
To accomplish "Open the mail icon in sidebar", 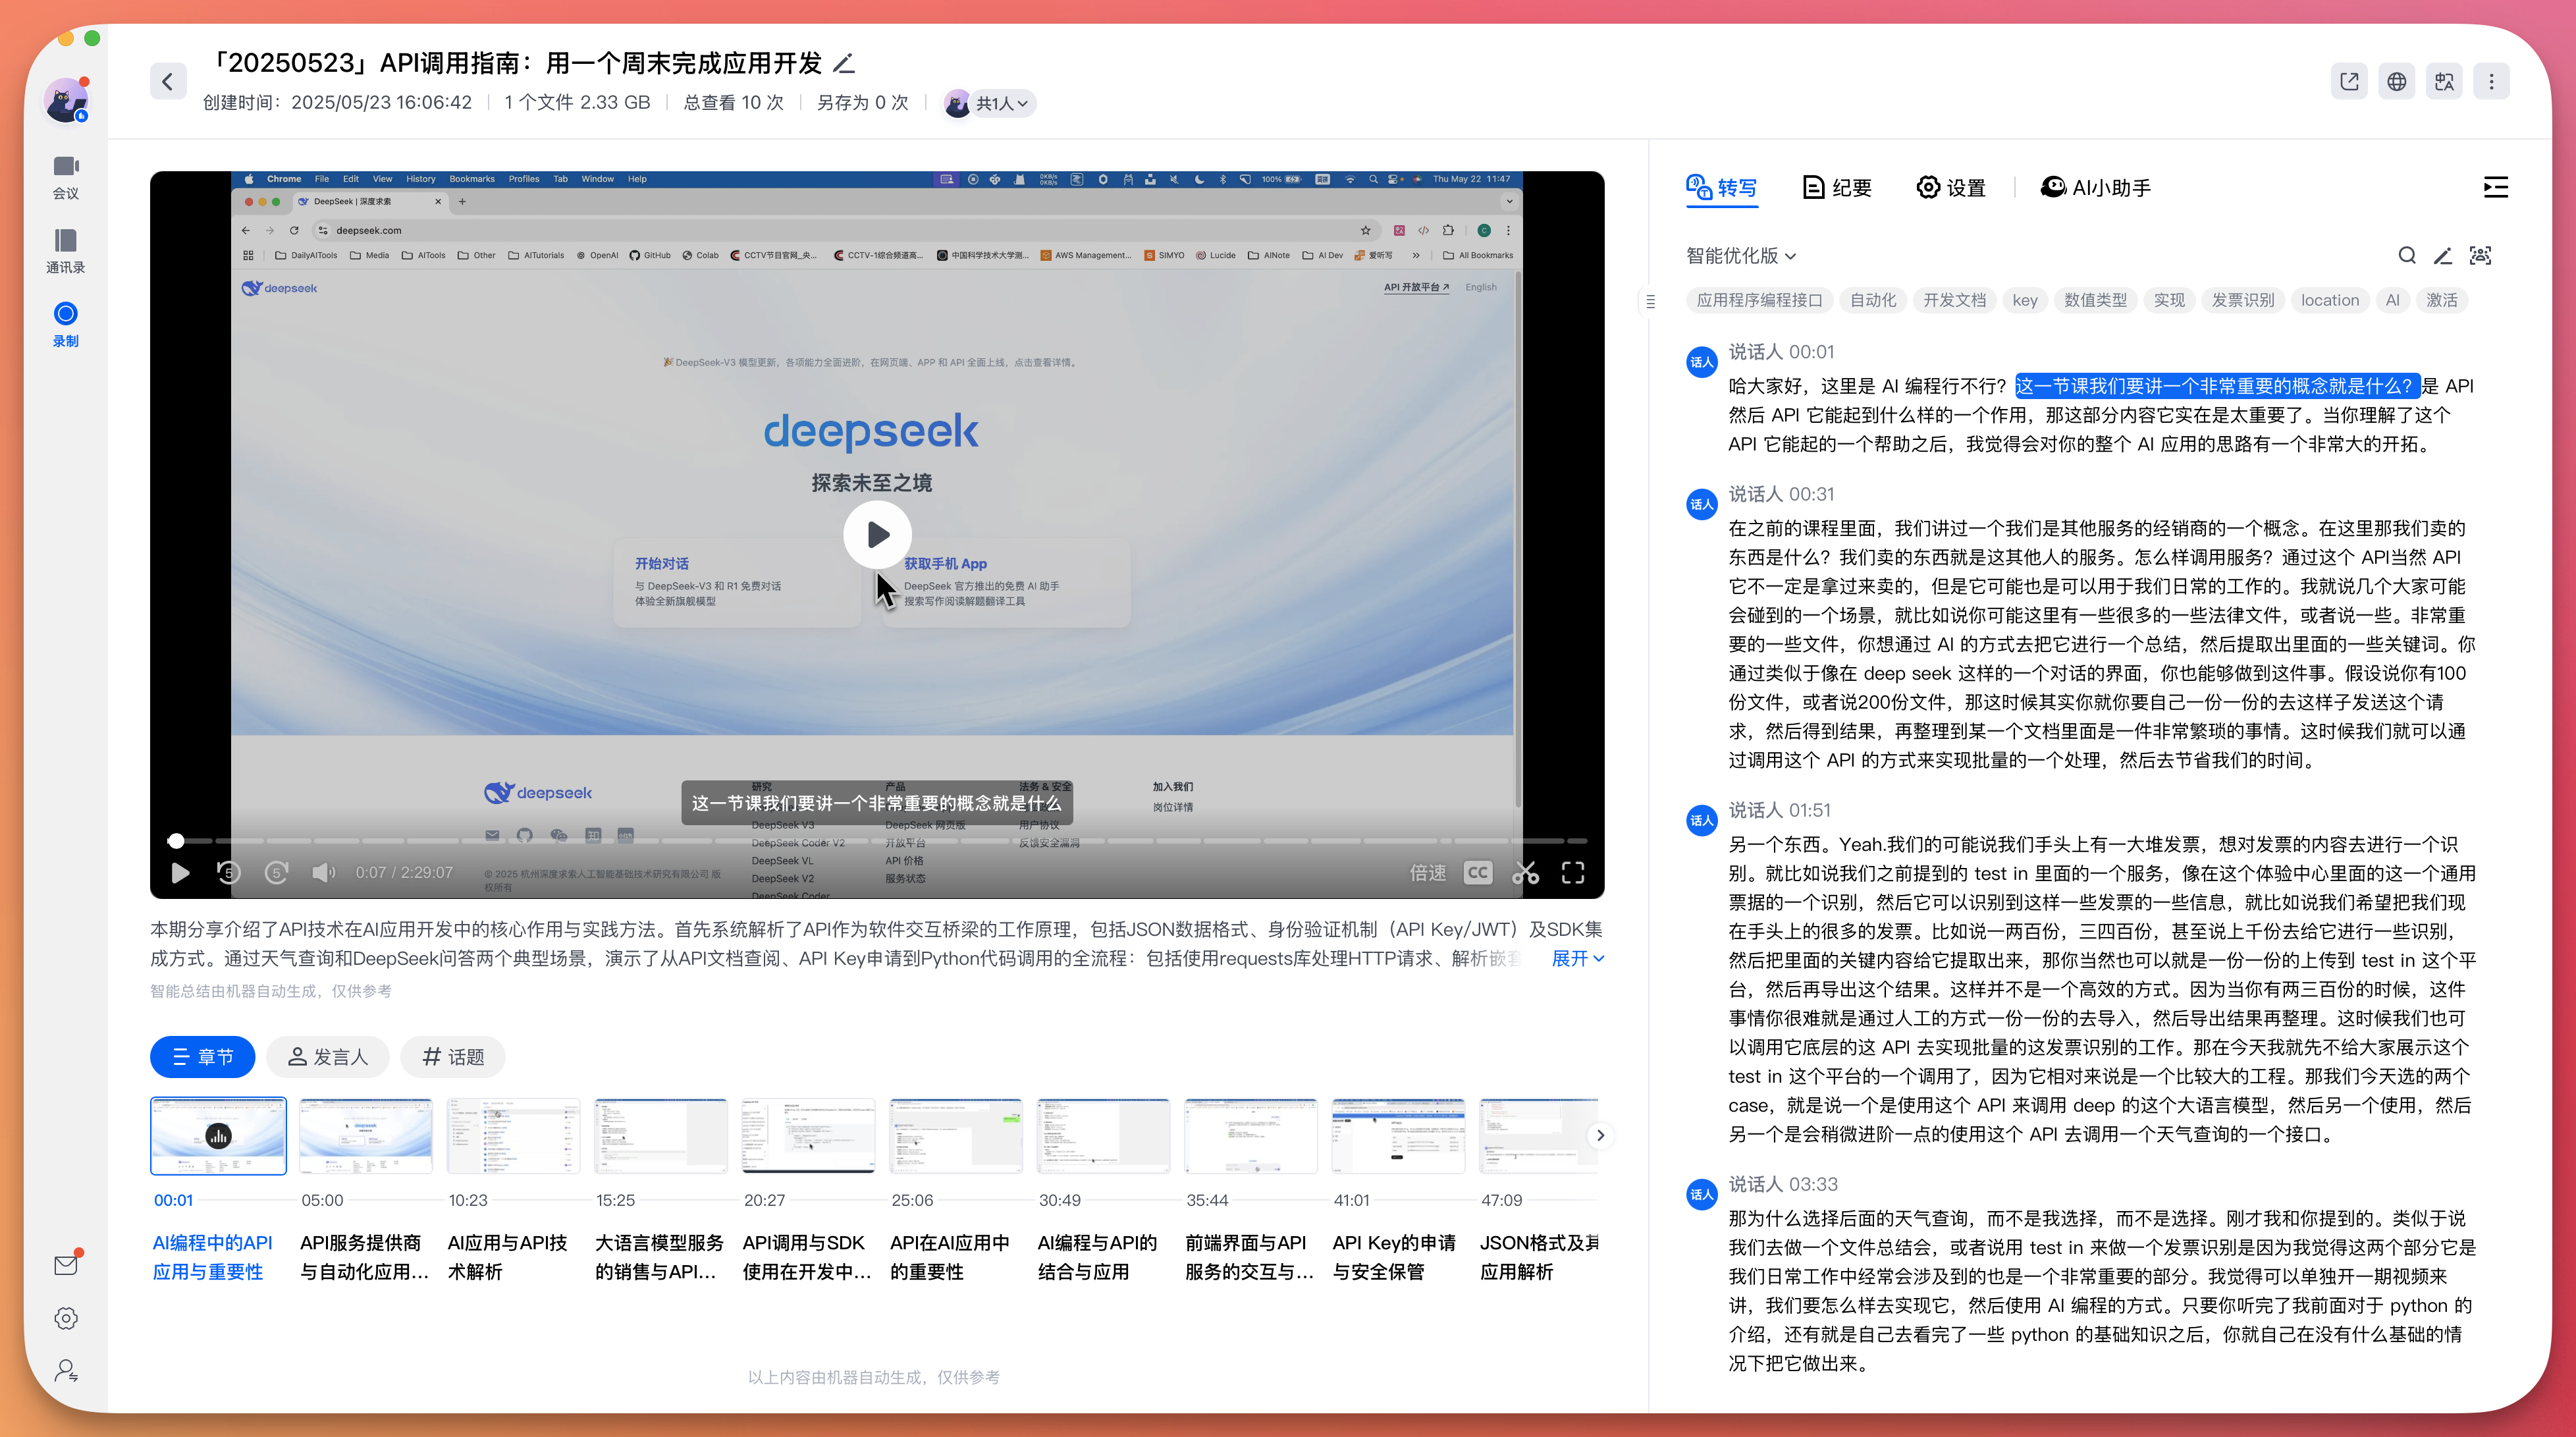I will click(x=66, y=1265).
